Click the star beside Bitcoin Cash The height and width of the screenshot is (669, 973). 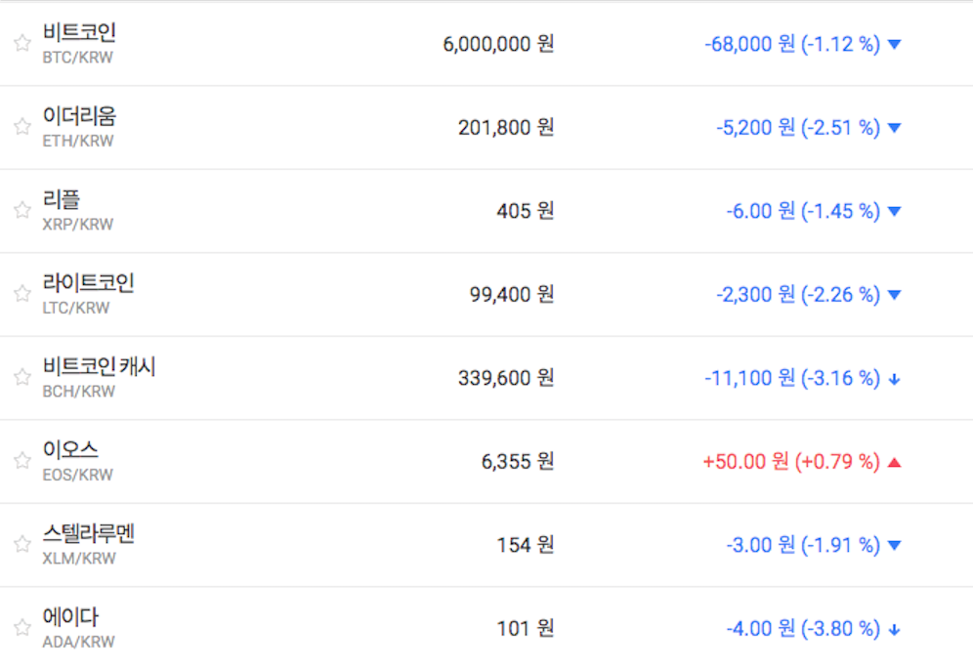tap(22, 377)
